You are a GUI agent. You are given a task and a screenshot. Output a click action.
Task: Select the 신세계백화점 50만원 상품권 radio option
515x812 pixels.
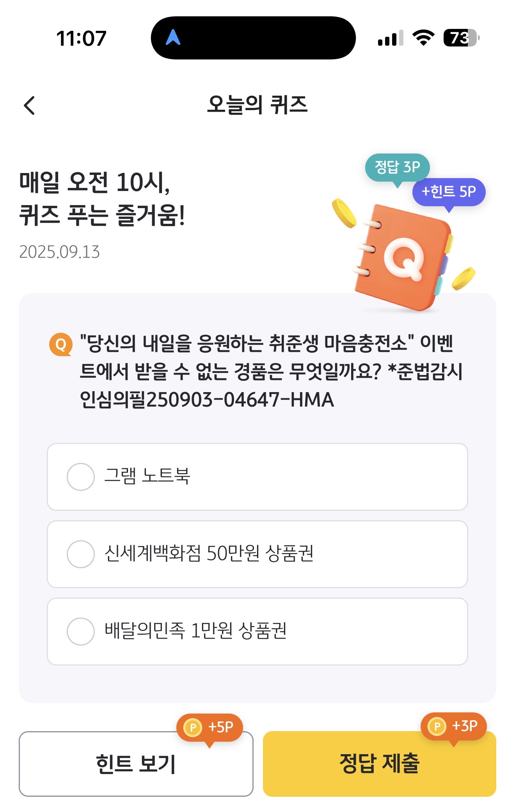pos(257,554)
